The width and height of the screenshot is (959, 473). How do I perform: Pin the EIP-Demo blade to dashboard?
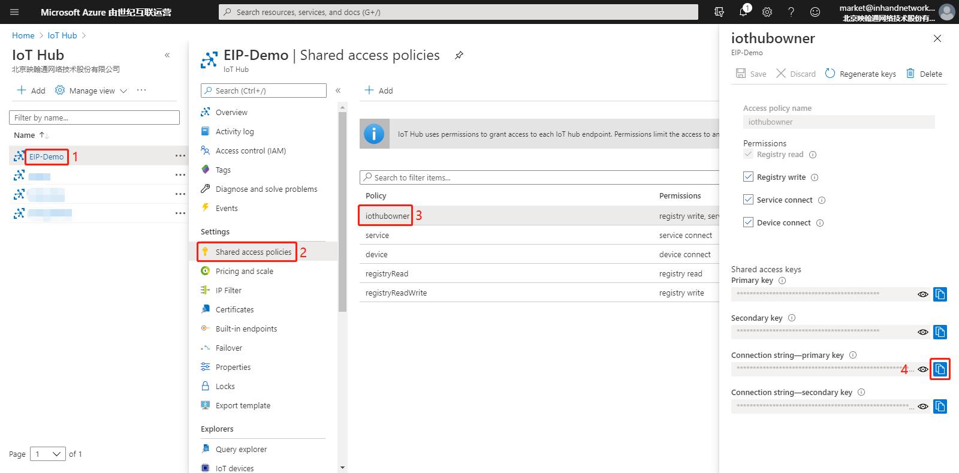[459, 55]
